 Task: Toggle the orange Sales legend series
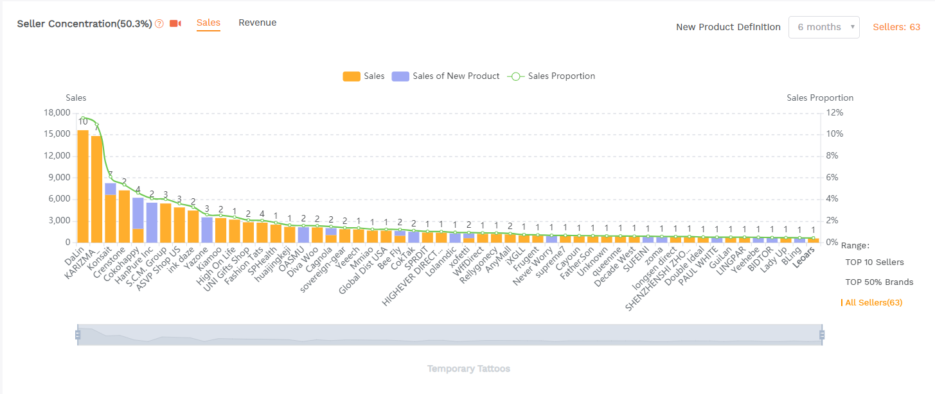[364, 76]
